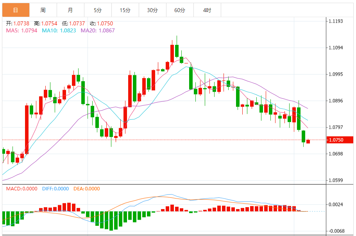Click the 1.0698 price axis label
This screenshot has height=236, width=356.
336,154
